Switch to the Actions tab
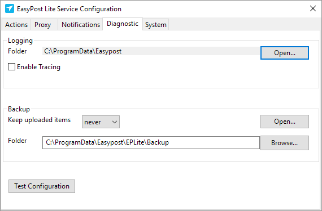 [x=16, y=25]
